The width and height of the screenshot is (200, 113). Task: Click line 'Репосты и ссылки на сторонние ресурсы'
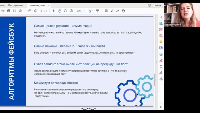tap(66, 89)
